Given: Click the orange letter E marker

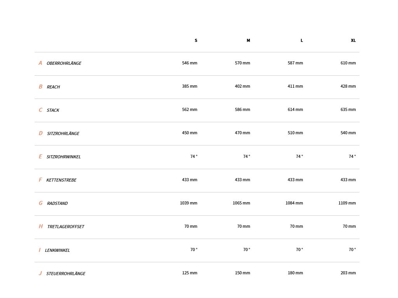Looking at the screenshot, I should click(x=40, y=157).
